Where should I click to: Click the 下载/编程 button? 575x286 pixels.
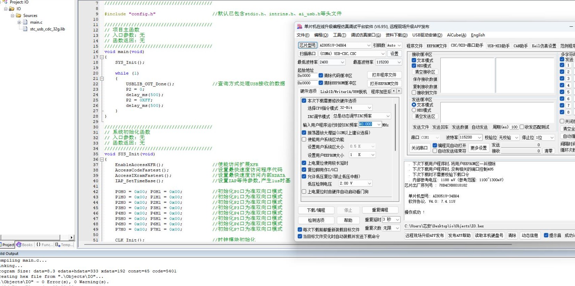pos(316,210)
